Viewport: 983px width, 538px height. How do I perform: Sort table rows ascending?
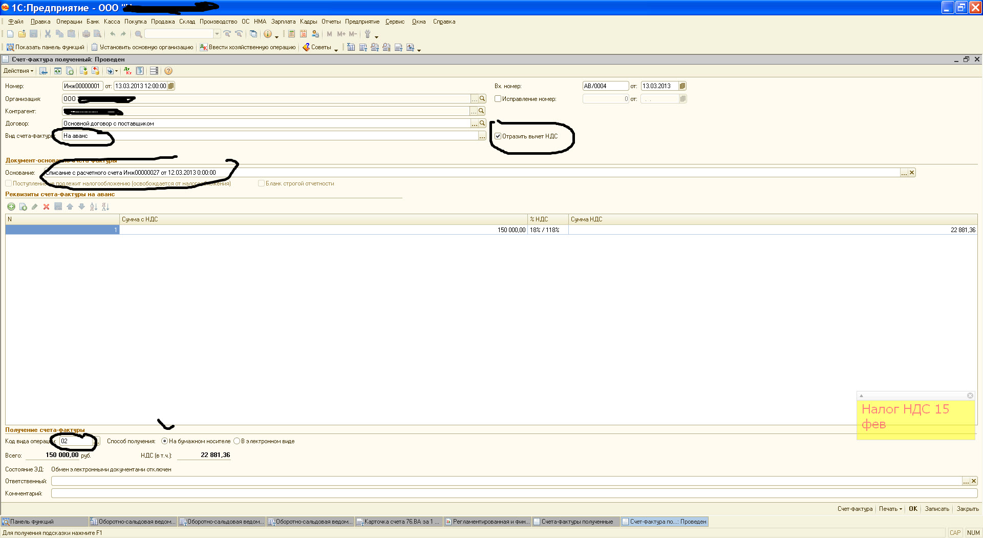[x=93, y=206]
